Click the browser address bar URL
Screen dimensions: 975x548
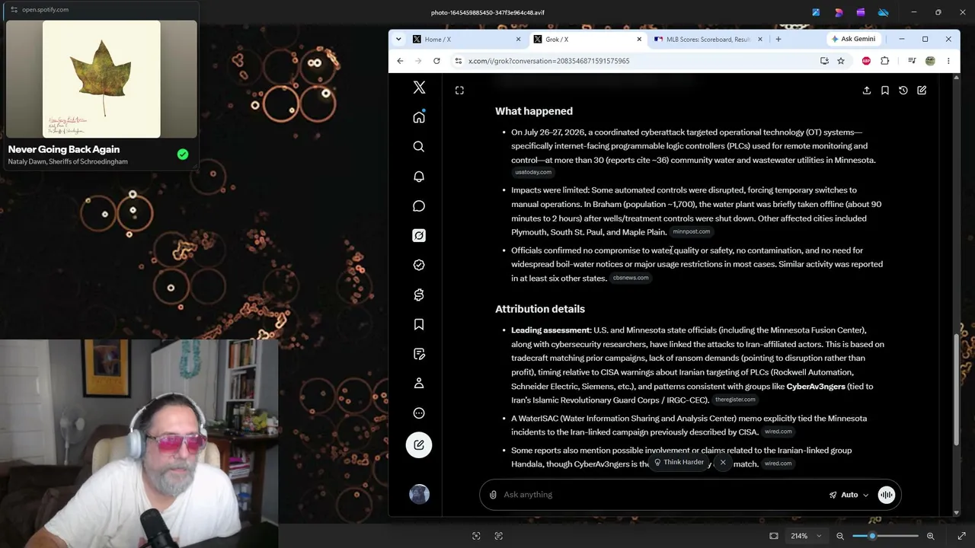[549, 61]
